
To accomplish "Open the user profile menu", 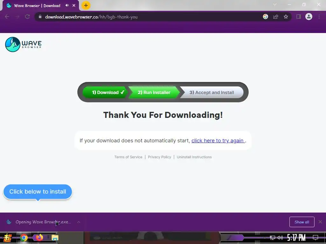I will pyautogui.click(x=309, y=17).
